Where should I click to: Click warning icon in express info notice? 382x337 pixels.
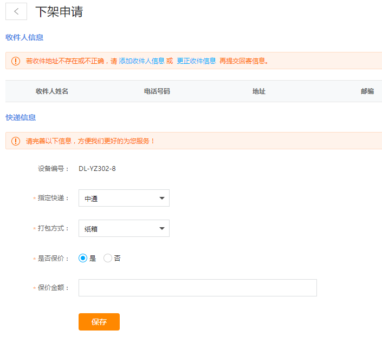(16, 141)
